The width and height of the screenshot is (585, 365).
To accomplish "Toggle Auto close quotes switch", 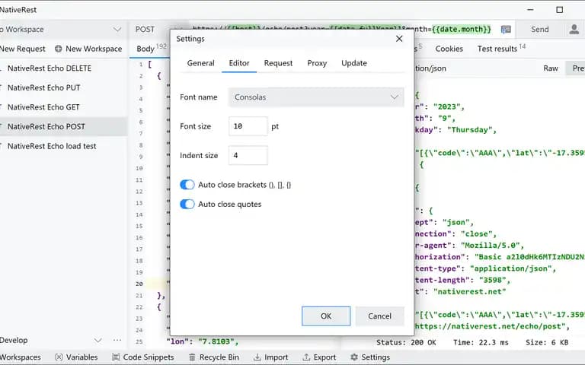I will (x=187, y=204).
